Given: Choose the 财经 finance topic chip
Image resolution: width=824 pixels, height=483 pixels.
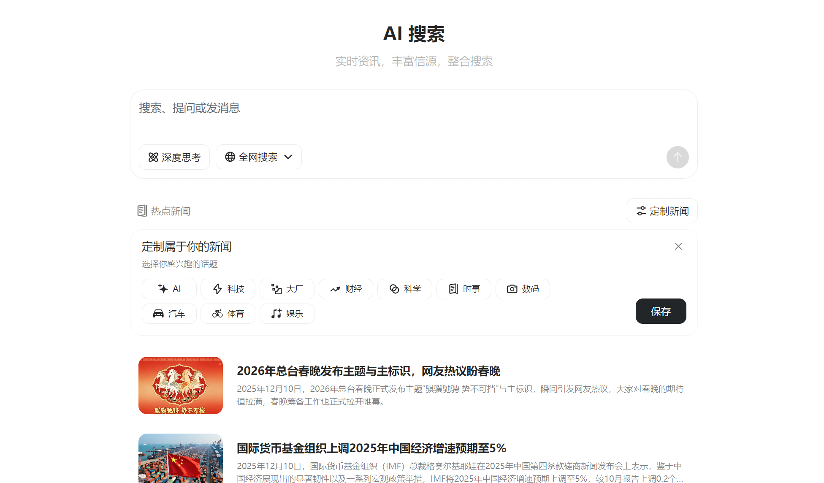Looking at the screenshot, I should [x=346, y=289].
